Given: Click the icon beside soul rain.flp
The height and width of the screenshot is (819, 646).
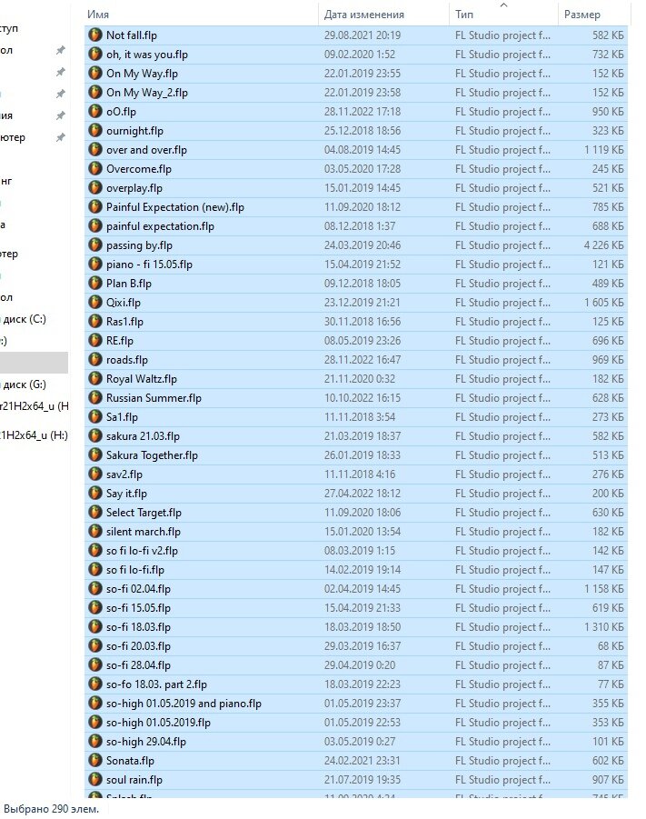Looking at the screenshot, I should point(95,779).
